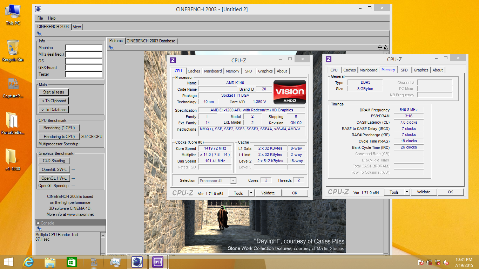Click the -> To Database button
The image size is (479, 269).
pyautogui.click(x=54, y=110)
